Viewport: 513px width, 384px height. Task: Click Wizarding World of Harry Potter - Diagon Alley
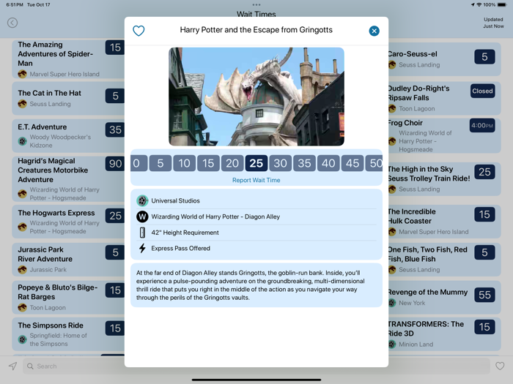(215, 217)
